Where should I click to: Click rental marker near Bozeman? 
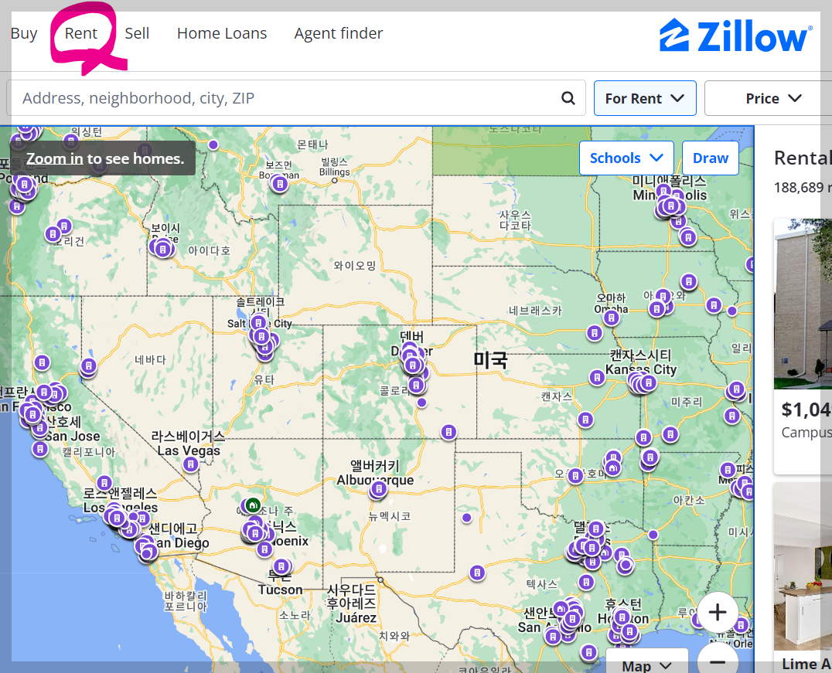pyautogui.click(x=280, y=184)
